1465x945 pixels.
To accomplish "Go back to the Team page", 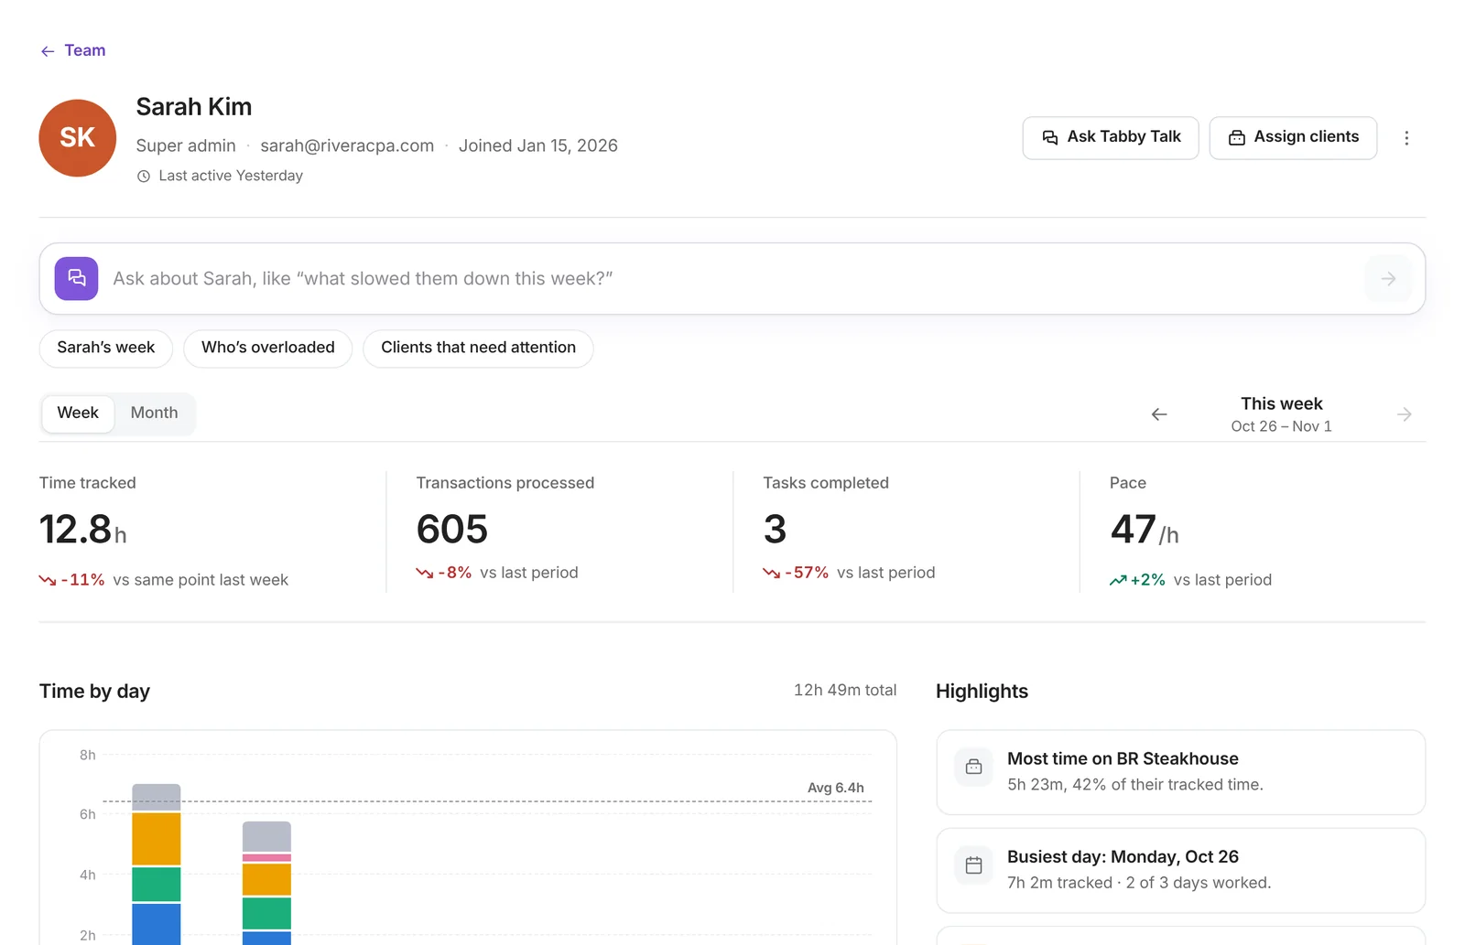I will (x=73, y=51).
